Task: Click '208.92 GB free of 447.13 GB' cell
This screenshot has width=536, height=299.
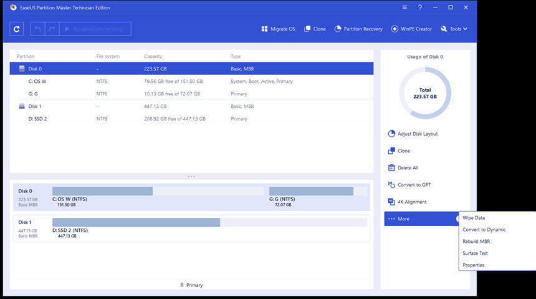Action: 175,119
